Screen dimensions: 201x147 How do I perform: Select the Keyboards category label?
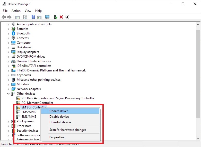(x=24, y=75)
